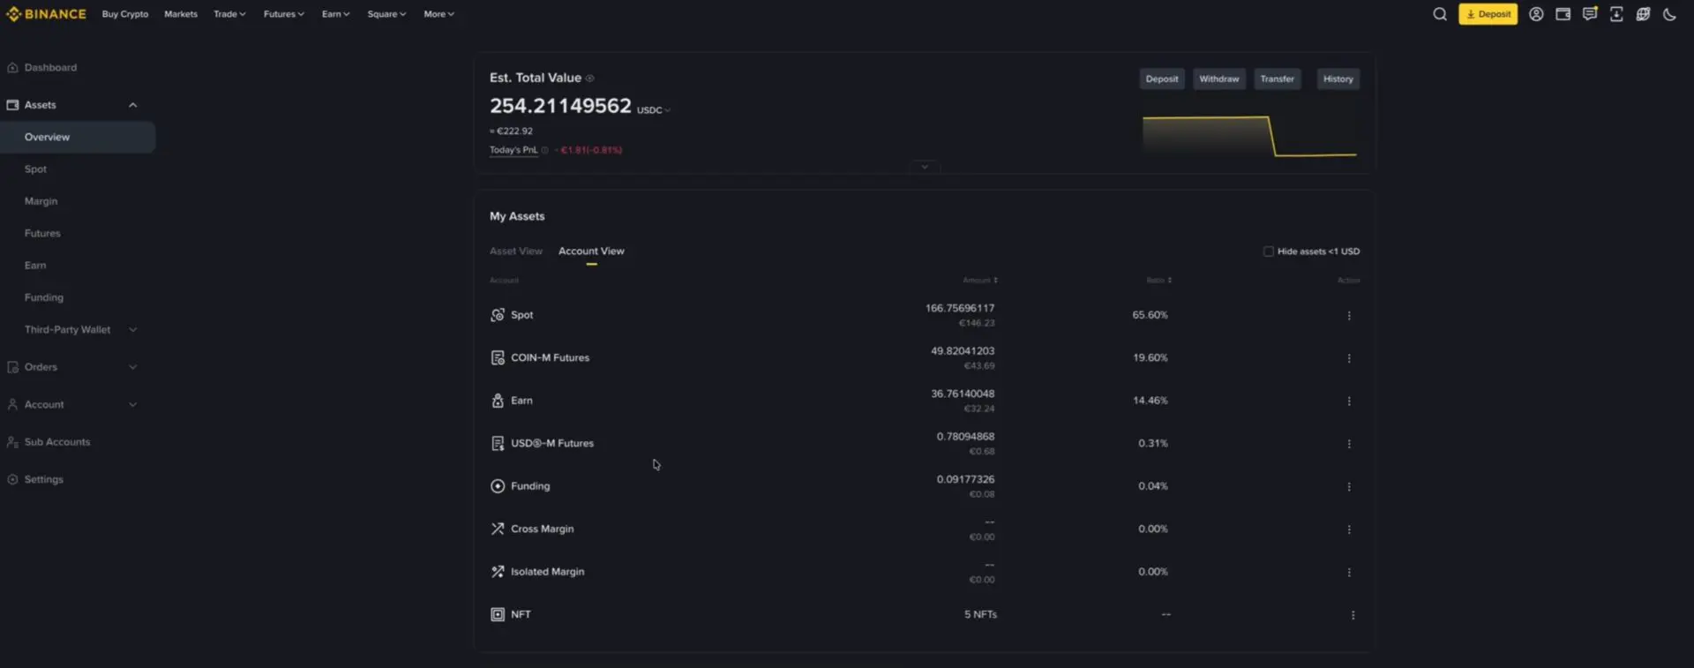Click the History button
Screen dimensions: 1694x668
(x=1338, y=79)
